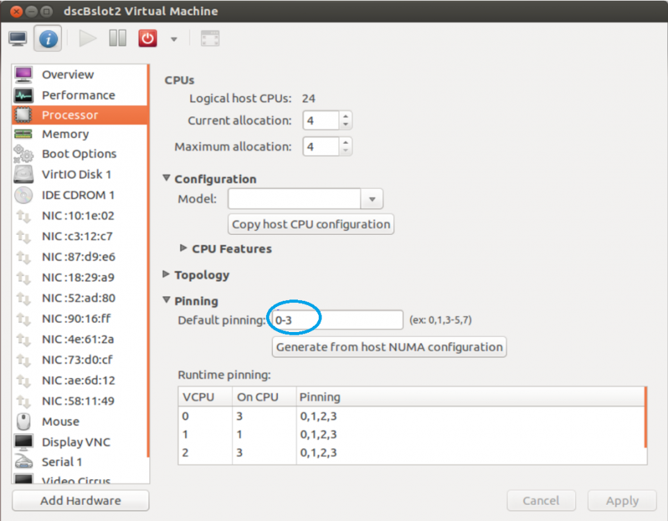Click the Maximum allocation value field
Viewport: 668px width, 521px height.
pyautogui.click(x=322, y=147)
